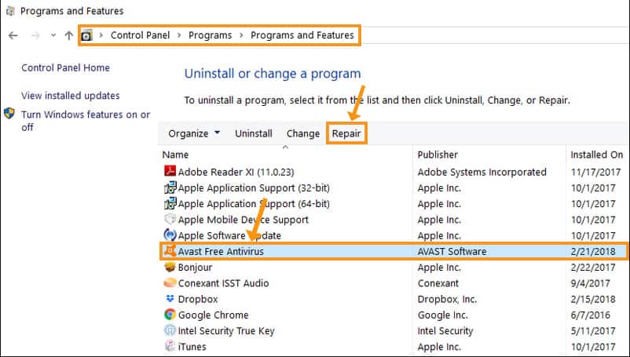This screenshot has width=630, height=357.
Task: Sort list by Name column header
Action: 175,155
